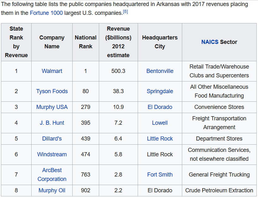Click 'Retail Trade/Warehouse Clubs and Supercenters' cell
258x198 pixels.
coord(219,71)
